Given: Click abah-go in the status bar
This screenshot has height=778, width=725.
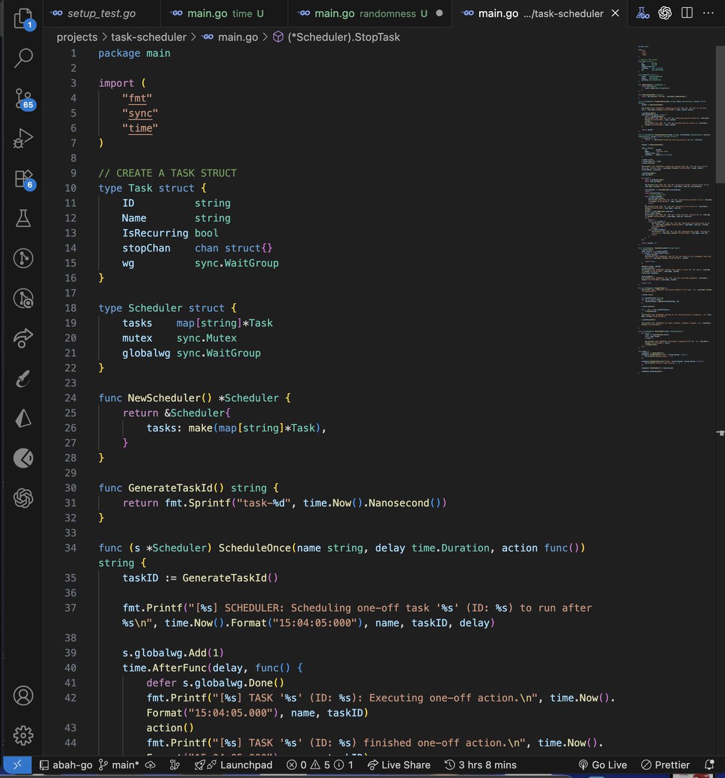Looking at the screenshot, I should point(66,765).
